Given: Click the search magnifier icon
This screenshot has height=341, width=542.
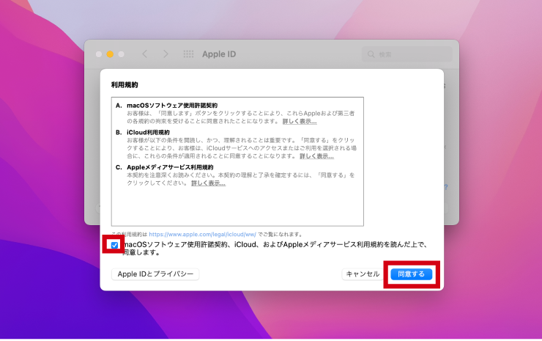Looking at the screenshot, I should 371,54.
